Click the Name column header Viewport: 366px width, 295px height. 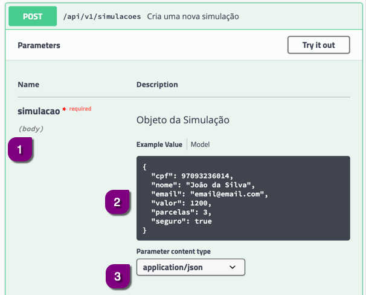[28, 85]
